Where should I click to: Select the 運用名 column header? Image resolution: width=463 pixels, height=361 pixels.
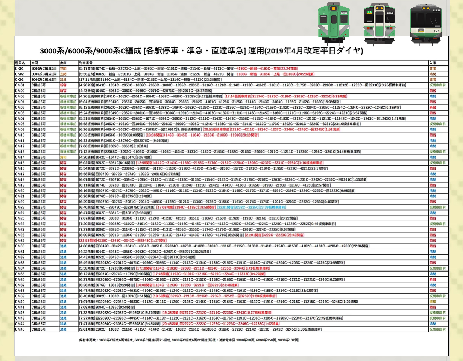pyautogui.click(x=20, y=63)
